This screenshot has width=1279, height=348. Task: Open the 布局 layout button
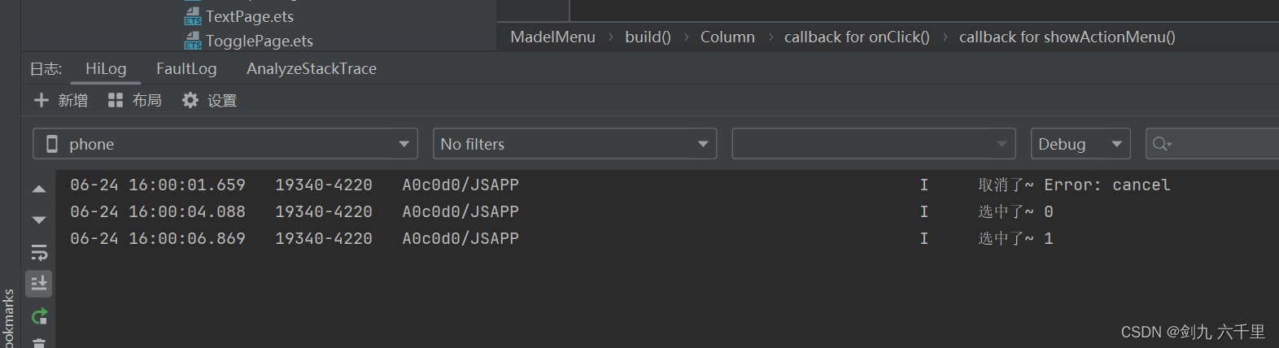146,100
